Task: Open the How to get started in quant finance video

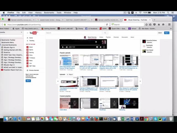Action: 67,67
